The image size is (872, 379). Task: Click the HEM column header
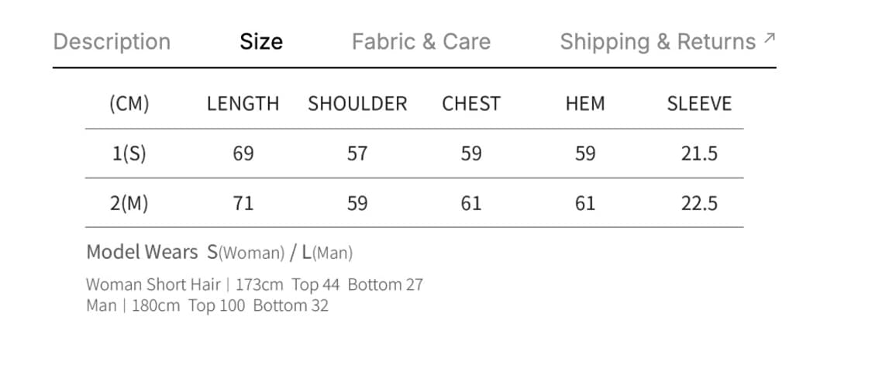pos(585,104)
